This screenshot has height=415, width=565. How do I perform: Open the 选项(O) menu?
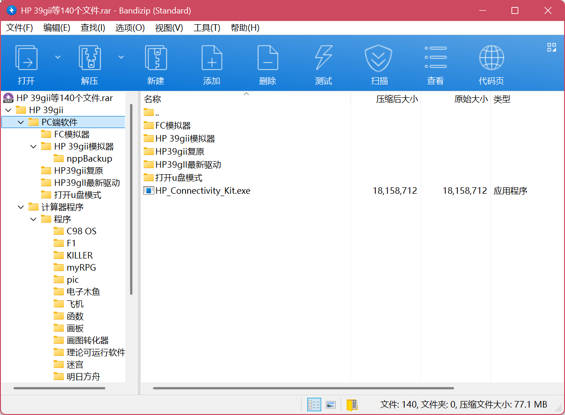point(130,28)
